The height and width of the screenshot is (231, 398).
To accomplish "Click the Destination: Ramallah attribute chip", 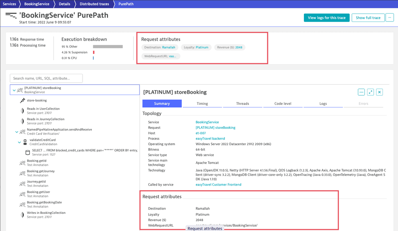I will point(160,47).
